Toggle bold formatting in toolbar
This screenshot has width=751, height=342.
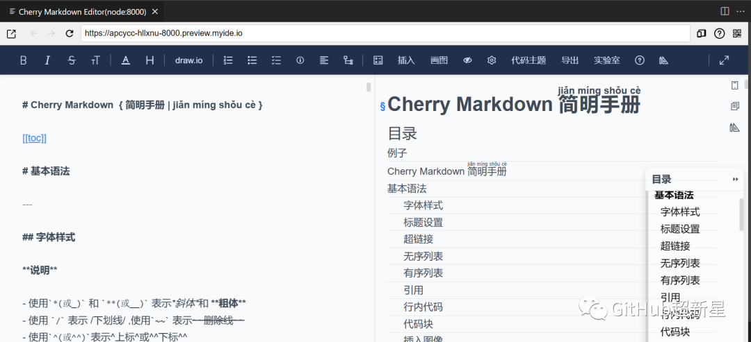(x=23, y=60)
